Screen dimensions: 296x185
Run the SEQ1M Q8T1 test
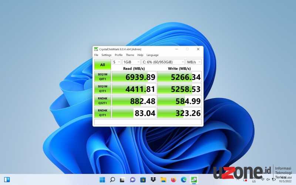tap(102, 77)
